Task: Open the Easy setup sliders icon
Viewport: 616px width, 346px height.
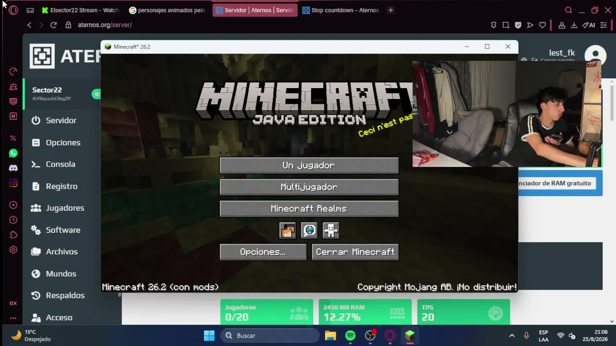Action: [603, 25]
